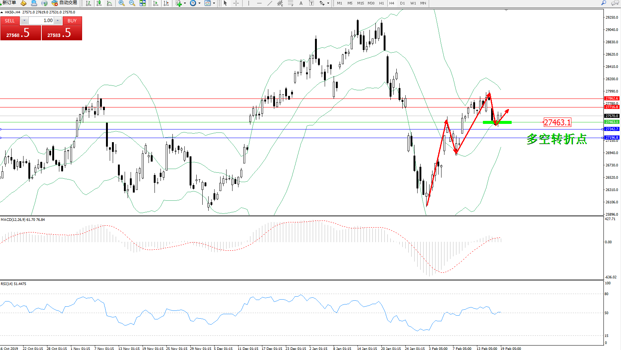Pick the horizontal line drawing tool
Viewport: 621px width, 350px height.
259,3
